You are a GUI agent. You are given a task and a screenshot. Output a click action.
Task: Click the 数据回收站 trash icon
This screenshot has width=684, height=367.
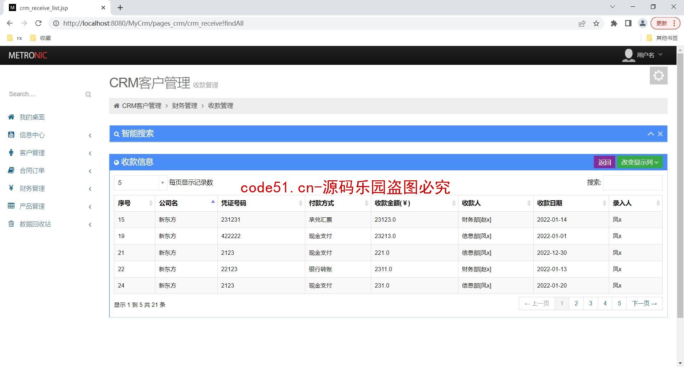(11, 224)
